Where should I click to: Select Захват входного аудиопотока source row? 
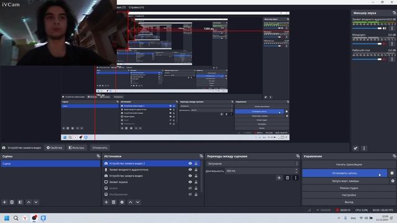tap(151, 170)
